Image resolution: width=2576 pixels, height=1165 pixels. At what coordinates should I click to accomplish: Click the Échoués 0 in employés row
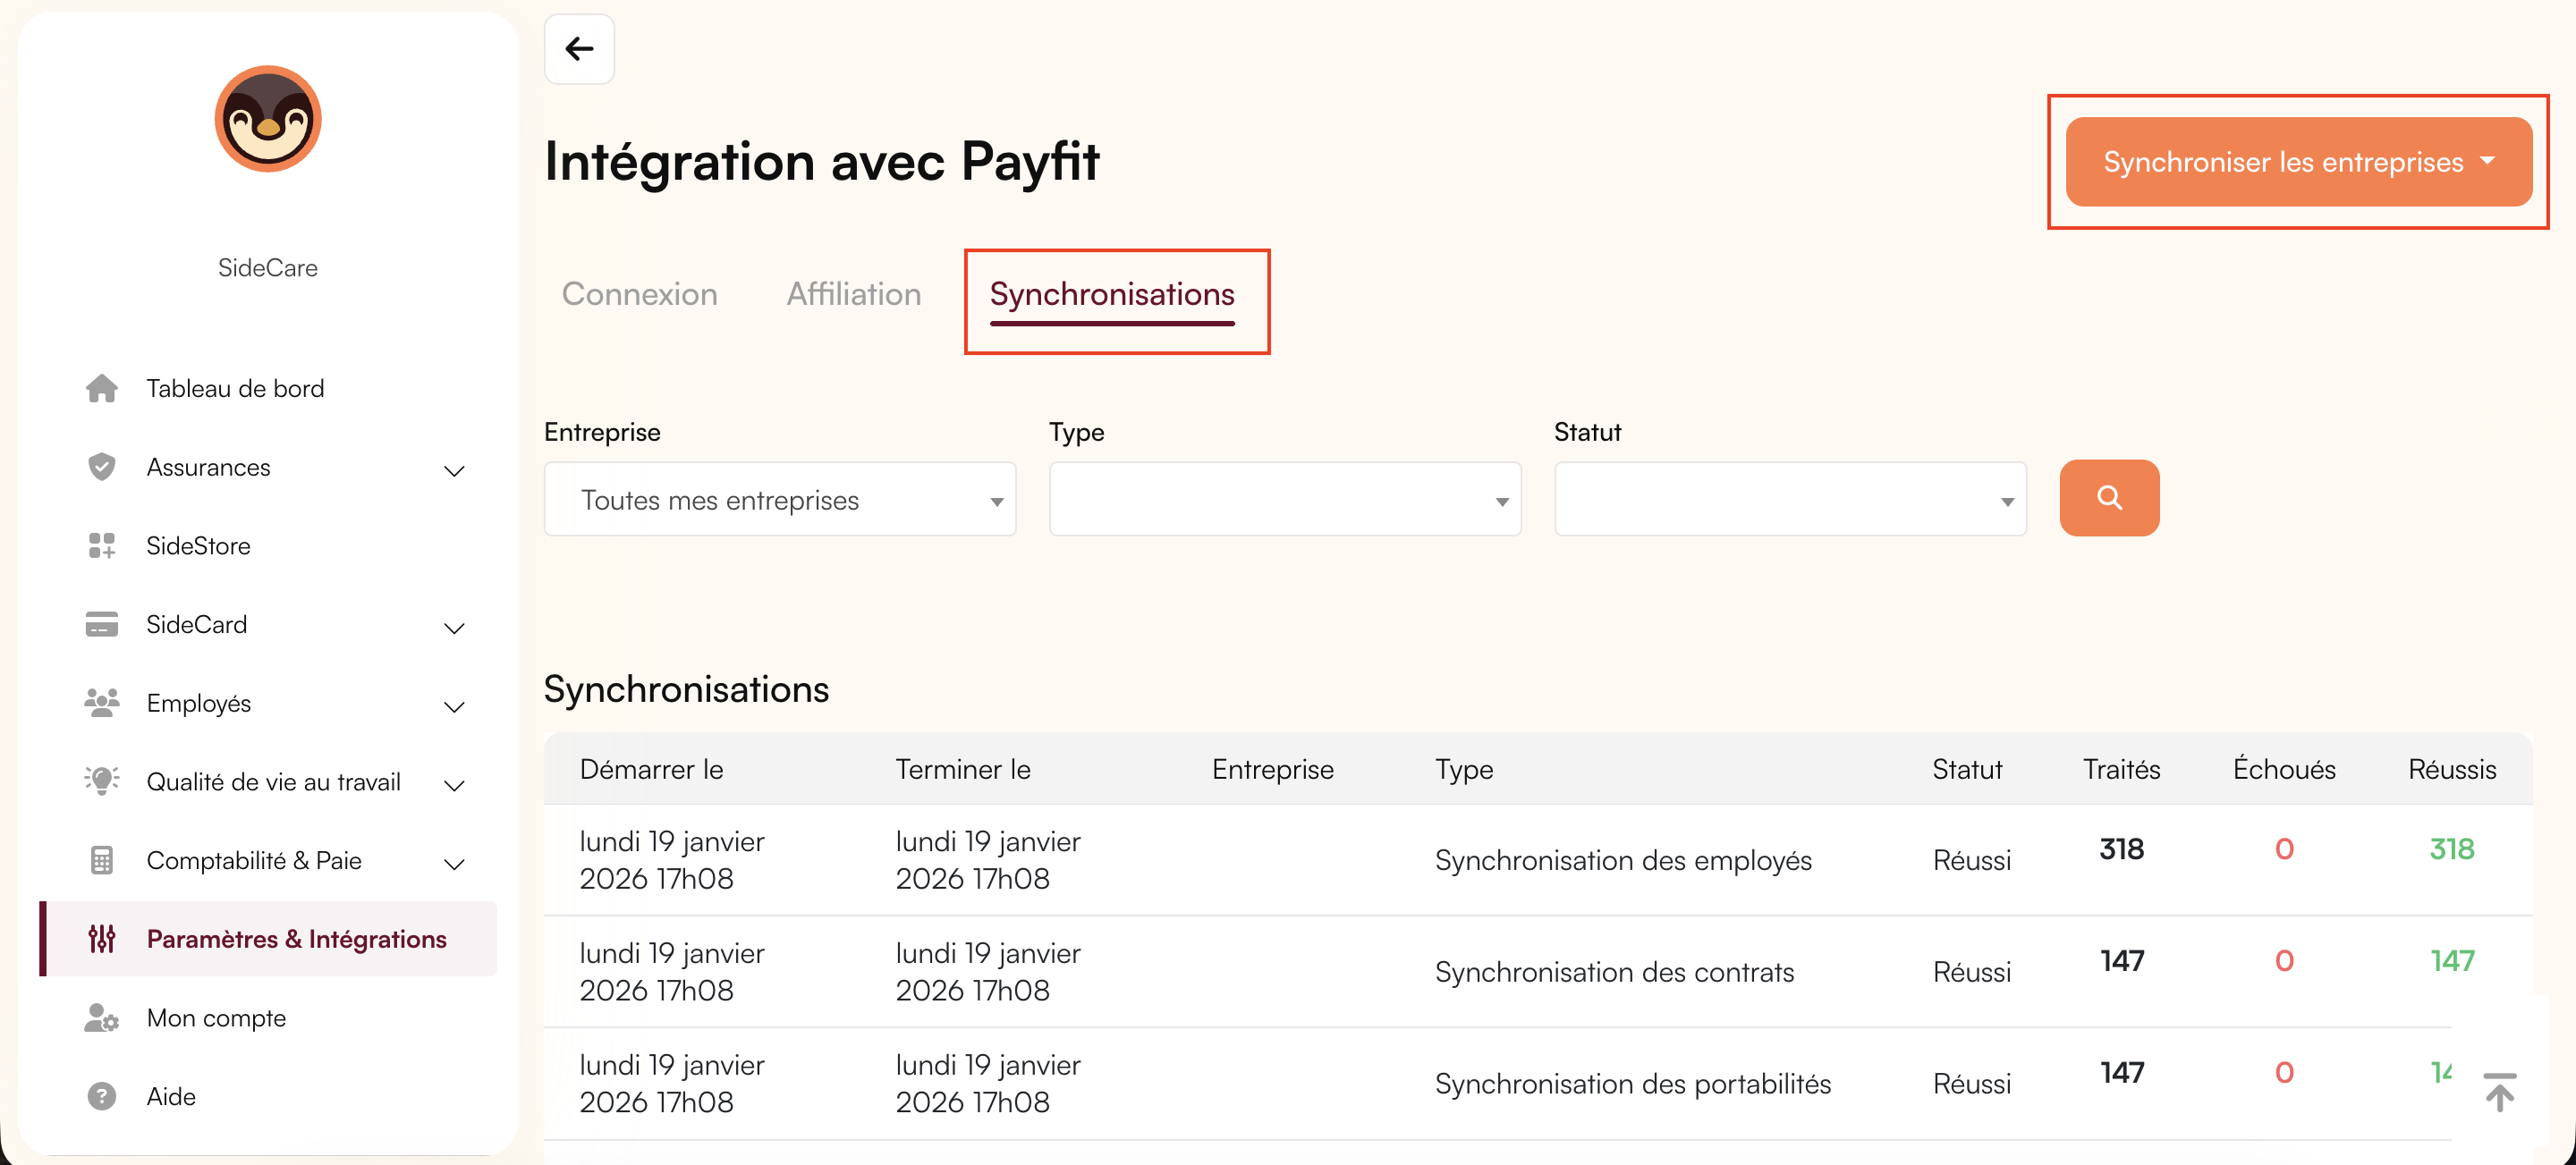point(2284,849)
